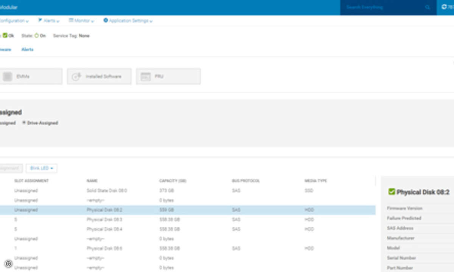Click Manufacturer in details panel
The height and width of the screenshot is (272, 454).
pos(401,238)
